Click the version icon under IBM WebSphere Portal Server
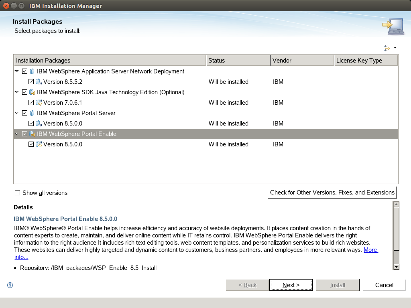 click(x=39, y=124)
